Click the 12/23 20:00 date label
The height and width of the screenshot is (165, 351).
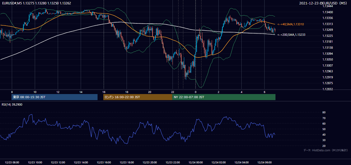[x=150, y=163]
